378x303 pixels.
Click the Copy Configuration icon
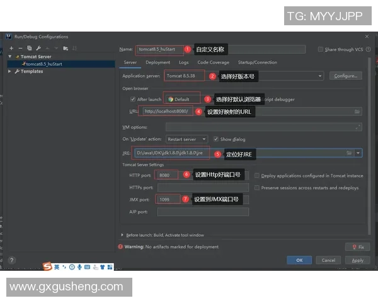point(29,48)
